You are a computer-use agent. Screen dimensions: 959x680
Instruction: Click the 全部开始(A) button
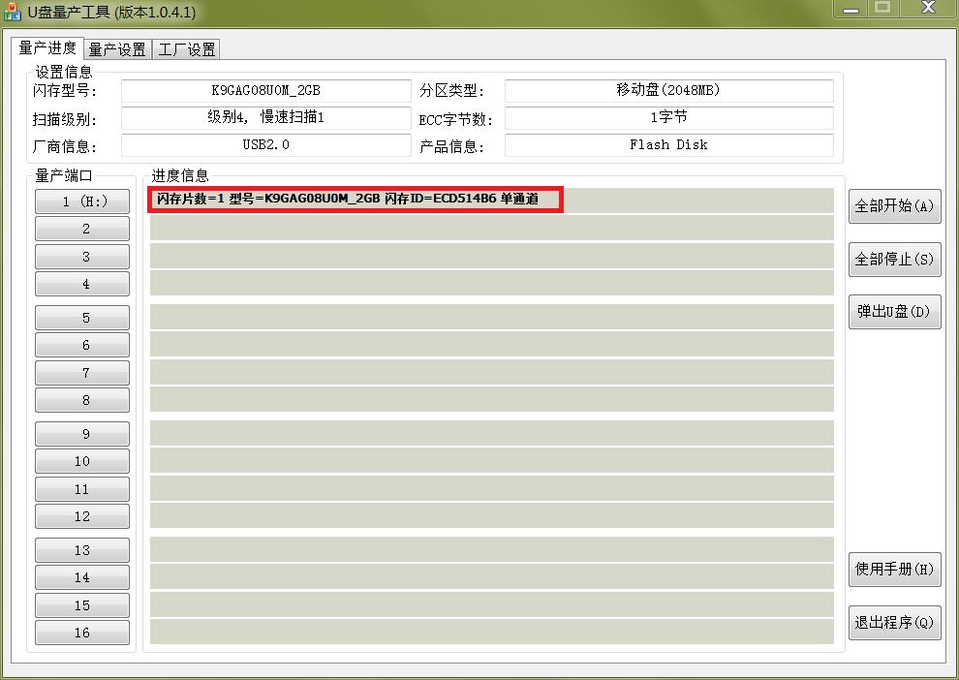click(894, 206)
